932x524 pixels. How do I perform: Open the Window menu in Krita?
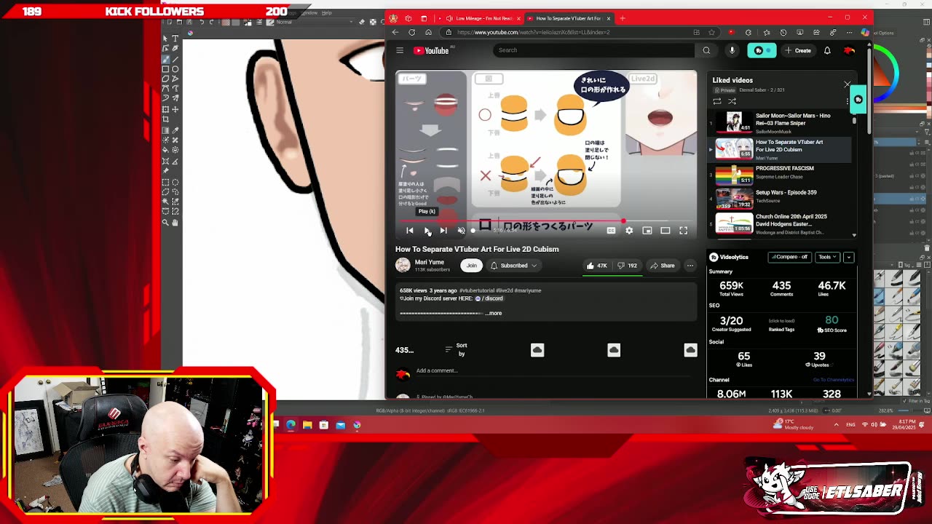pos(309,12)
